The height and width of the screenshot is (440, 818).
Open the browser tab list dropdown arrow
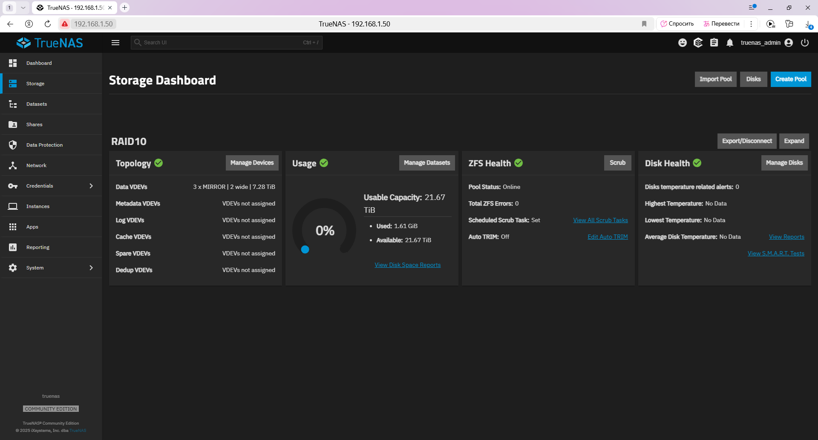pyautogui.click(x=23, y=8)
